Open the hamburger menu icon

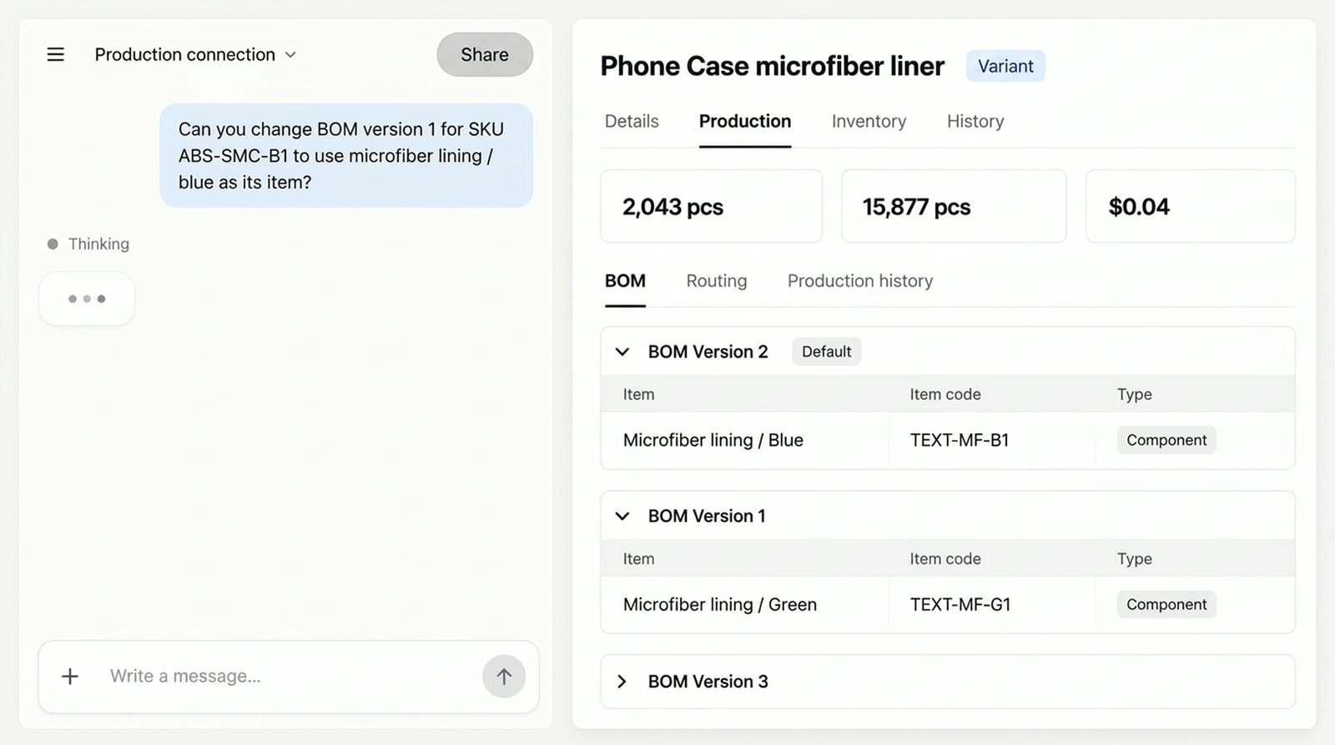tap(56, 55)
